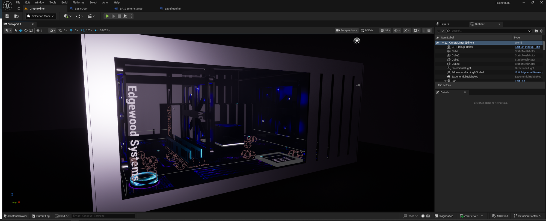This screenshot has height=221, width=546.
Task: Click Edit BP_Pickup_Rifle link
Action: pyautogui.click(x=527, y=47)
